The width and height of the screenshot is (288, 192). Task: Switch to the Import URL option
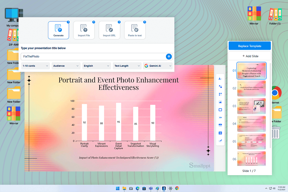point(109,30)
